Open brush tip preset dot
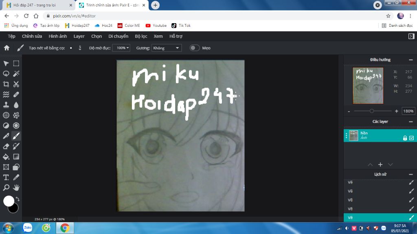The image size is (417, 234). point(71,48)
